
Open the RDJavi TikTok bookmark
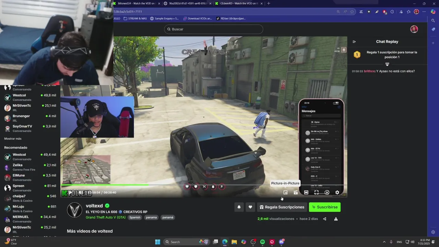231,19
